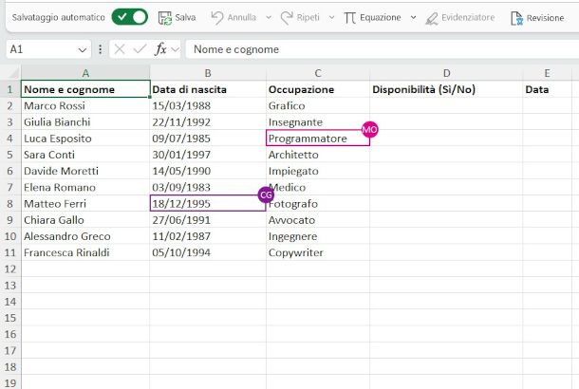The height and width of the screenshot is (389, 579).
Task: Click the cell Luca Esposito
Action: tap(85, 139)
